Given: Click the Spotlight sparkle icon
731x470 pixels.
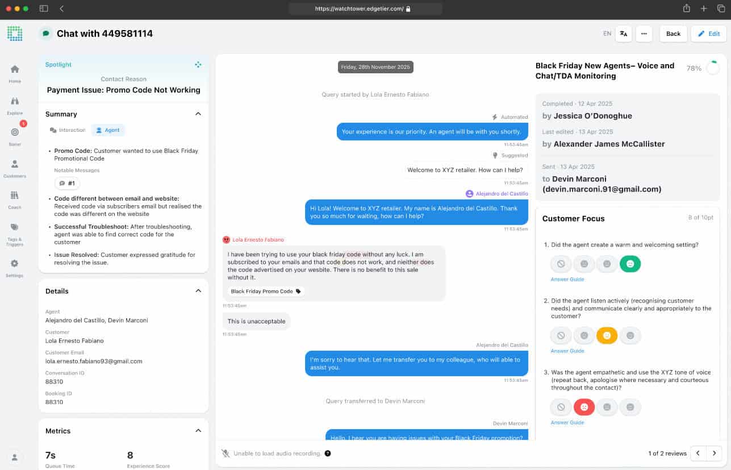Looking at the screenshot, I should [198, 65].
